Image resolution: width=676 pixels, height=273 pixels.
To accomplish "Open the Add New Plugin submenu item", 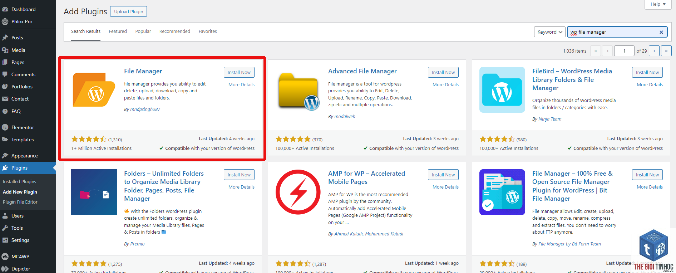I will pos(20,192).
